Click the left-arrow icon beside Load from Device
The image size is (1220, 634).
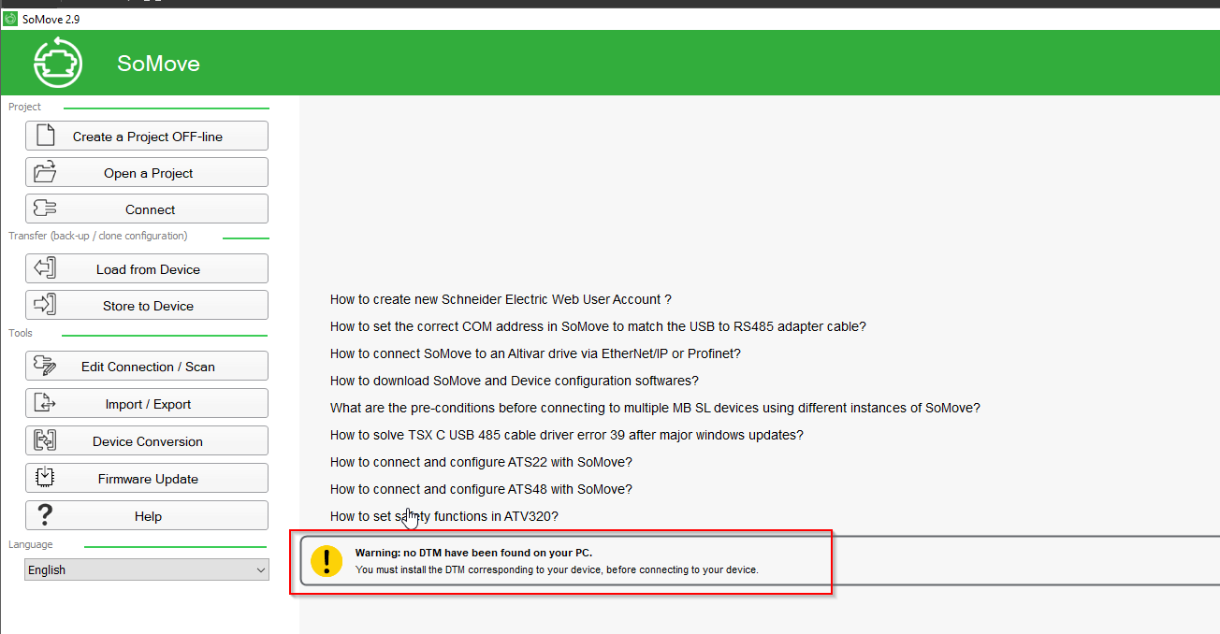(45, 268)
